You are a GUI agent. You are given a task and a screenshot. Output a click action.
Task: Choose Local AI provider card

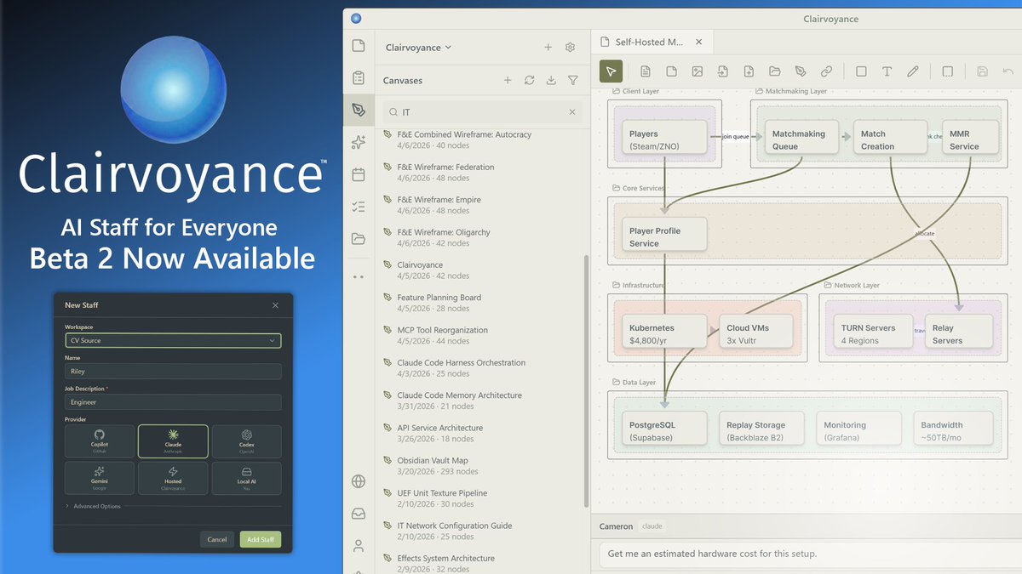click(246, 478)
